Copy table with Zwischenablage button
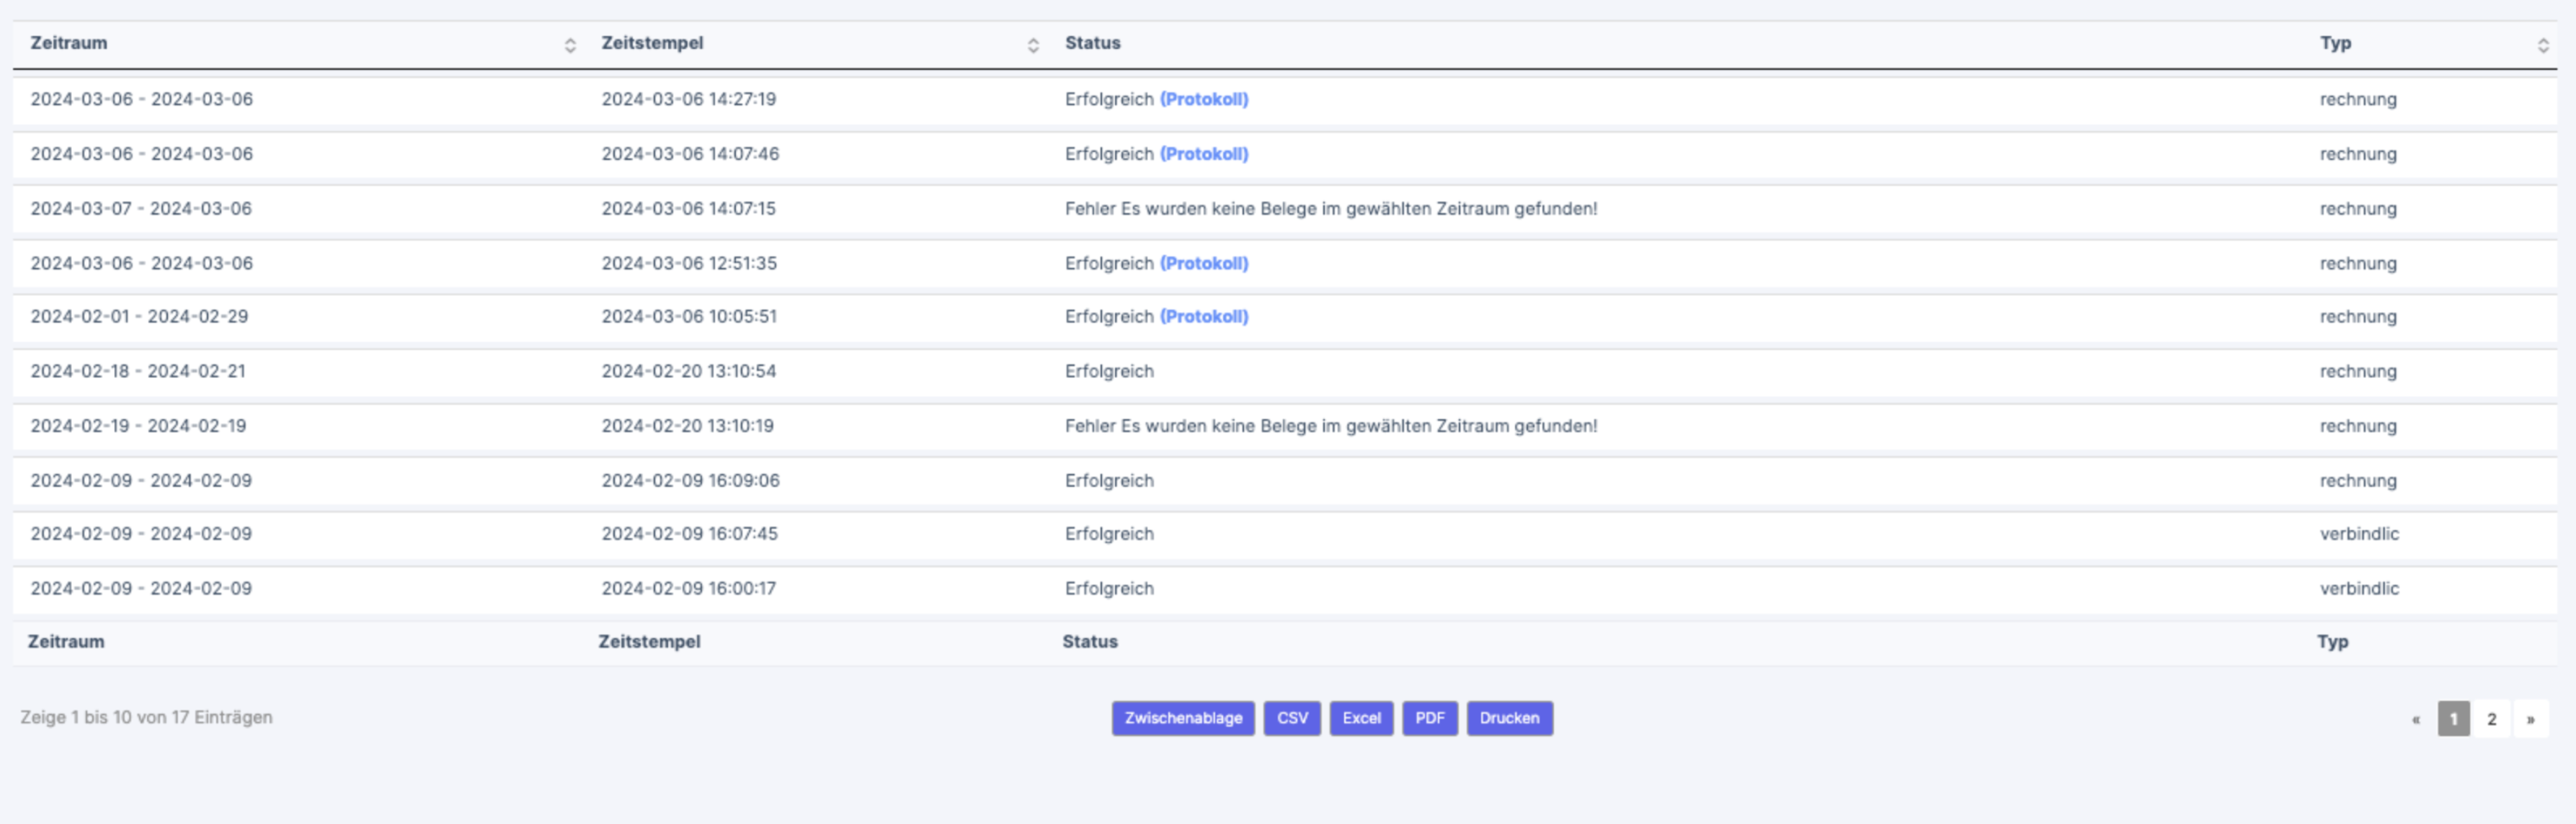2576x824 pixels. tap(1183, 718)
